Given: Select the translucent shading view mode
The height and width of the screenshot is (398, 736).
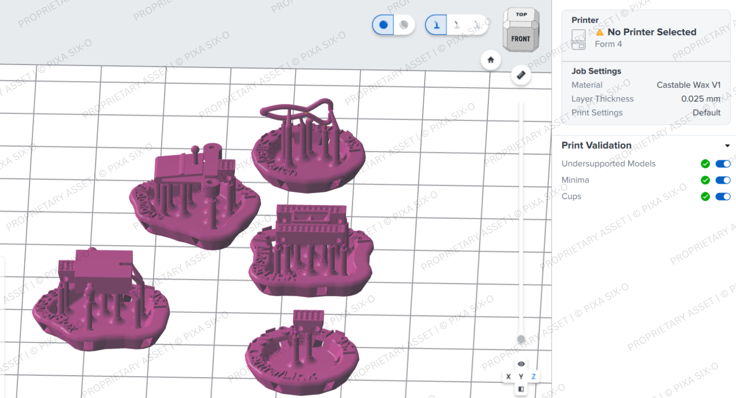Looking at the screenshot, I should pos(404,24).
